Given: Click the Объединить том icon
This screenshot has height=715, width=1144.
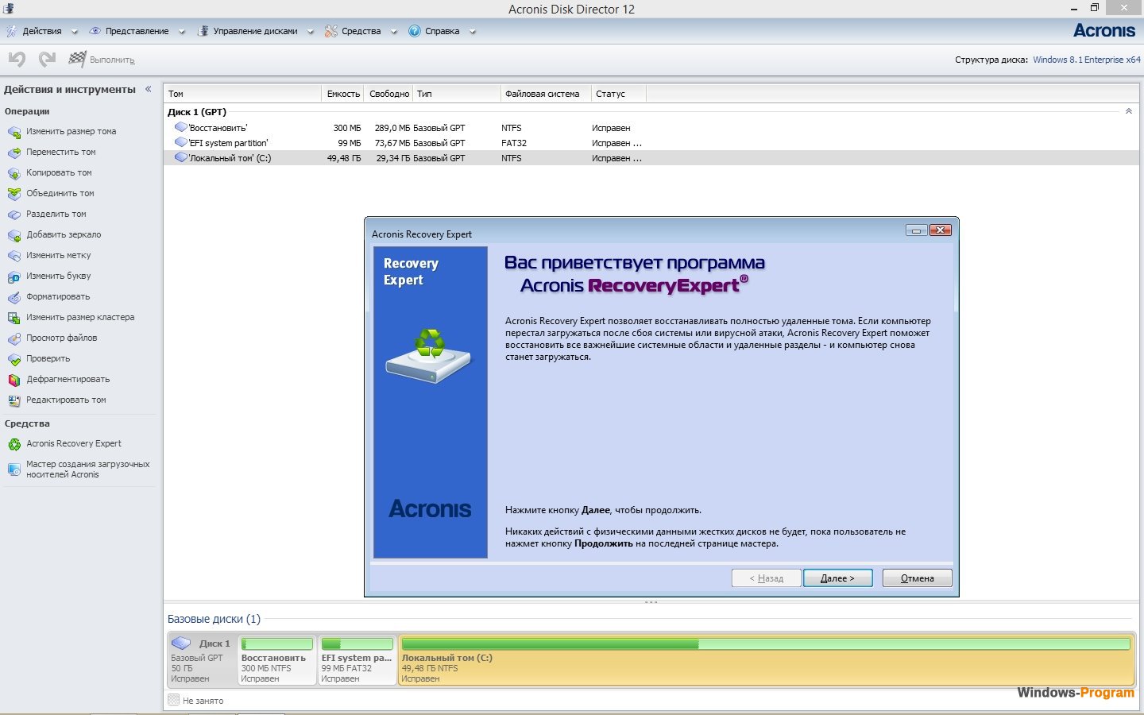Looking at the screenshot, I should coord(14,194).
